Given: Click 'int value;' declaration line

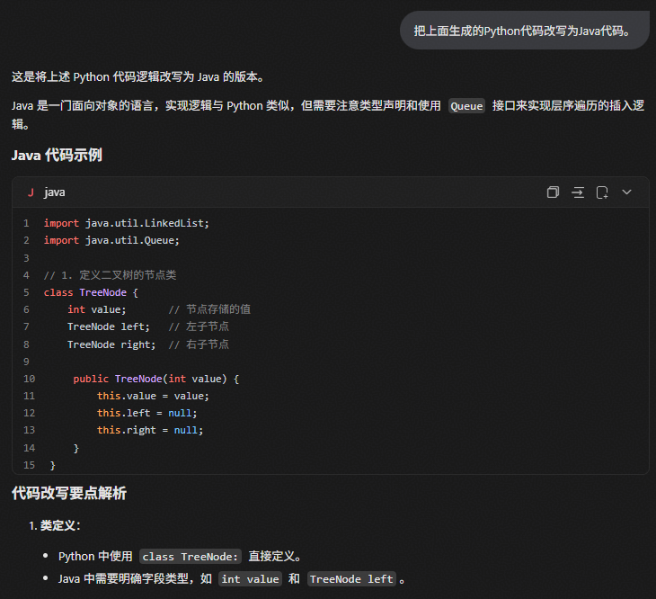Looking at the screenshot, I should pyautogui.click(x=97, y=309).
